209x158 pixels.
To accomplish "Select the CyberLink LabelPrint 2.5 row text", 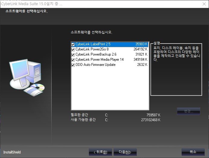I will [x=93, y=44].
